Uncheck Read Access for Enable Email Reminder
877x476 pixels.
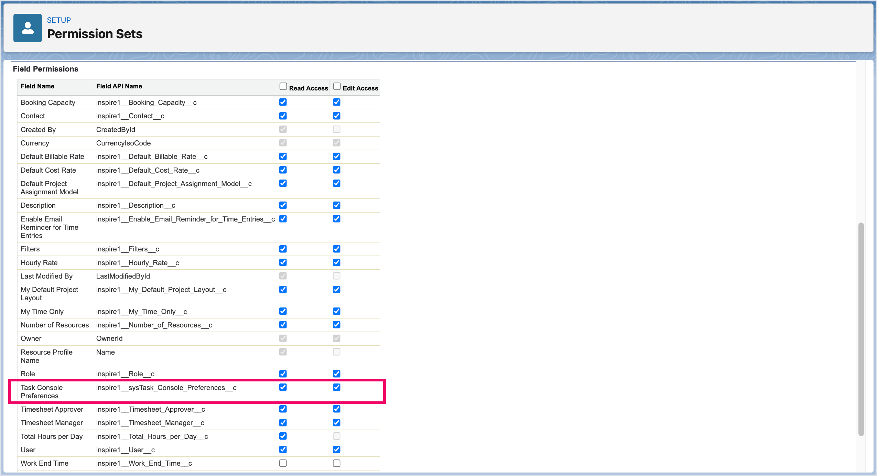[283, 219]
